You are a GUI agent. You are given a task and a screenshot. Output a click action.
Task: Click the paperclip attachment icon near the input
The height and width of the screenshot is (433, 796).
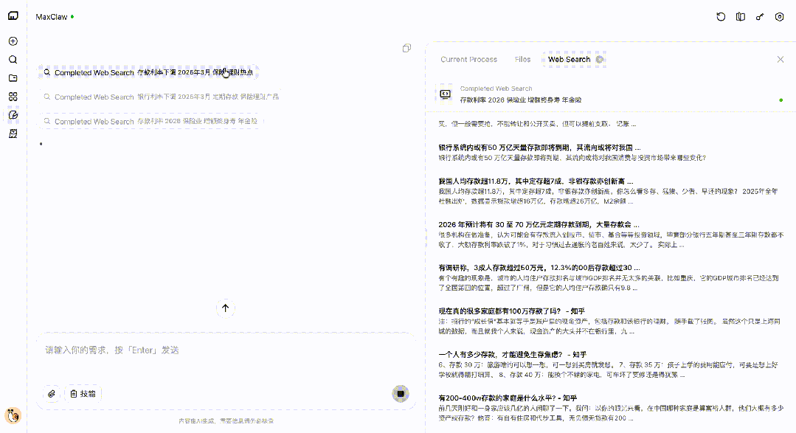[x=50, y=394]
